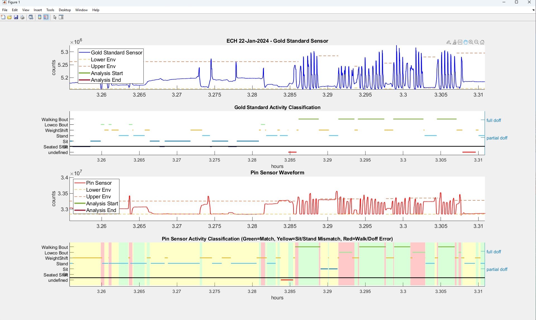The height and width of the screenshot is (320, 536).
Task: Minimize the Figure 1 window
Action: tap(504, 2)
